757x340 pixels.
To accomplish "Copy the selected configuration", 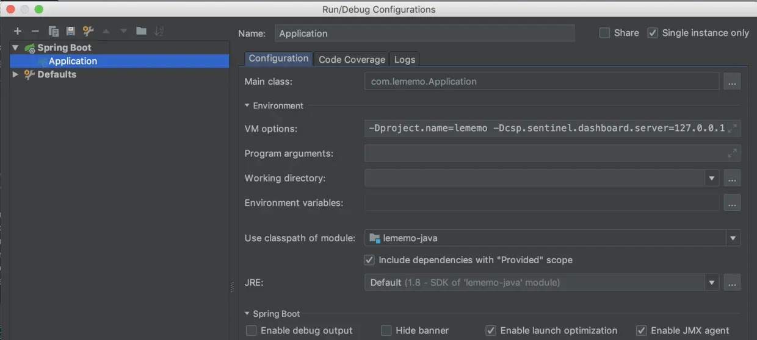I will [x=53, y=31].
